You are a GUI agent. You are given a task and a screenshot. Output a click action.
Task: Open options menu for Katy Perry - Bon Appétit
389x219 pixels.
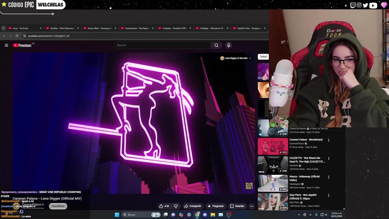[329, 195]
